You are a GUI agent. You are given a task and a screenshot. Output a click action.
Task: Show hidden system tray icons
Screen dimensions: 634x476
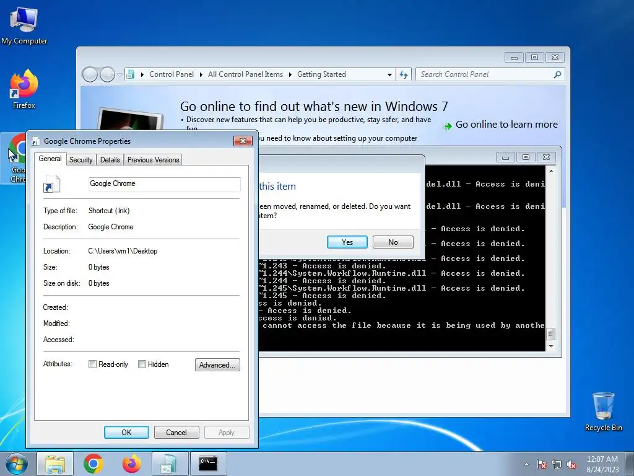(526, 464)
